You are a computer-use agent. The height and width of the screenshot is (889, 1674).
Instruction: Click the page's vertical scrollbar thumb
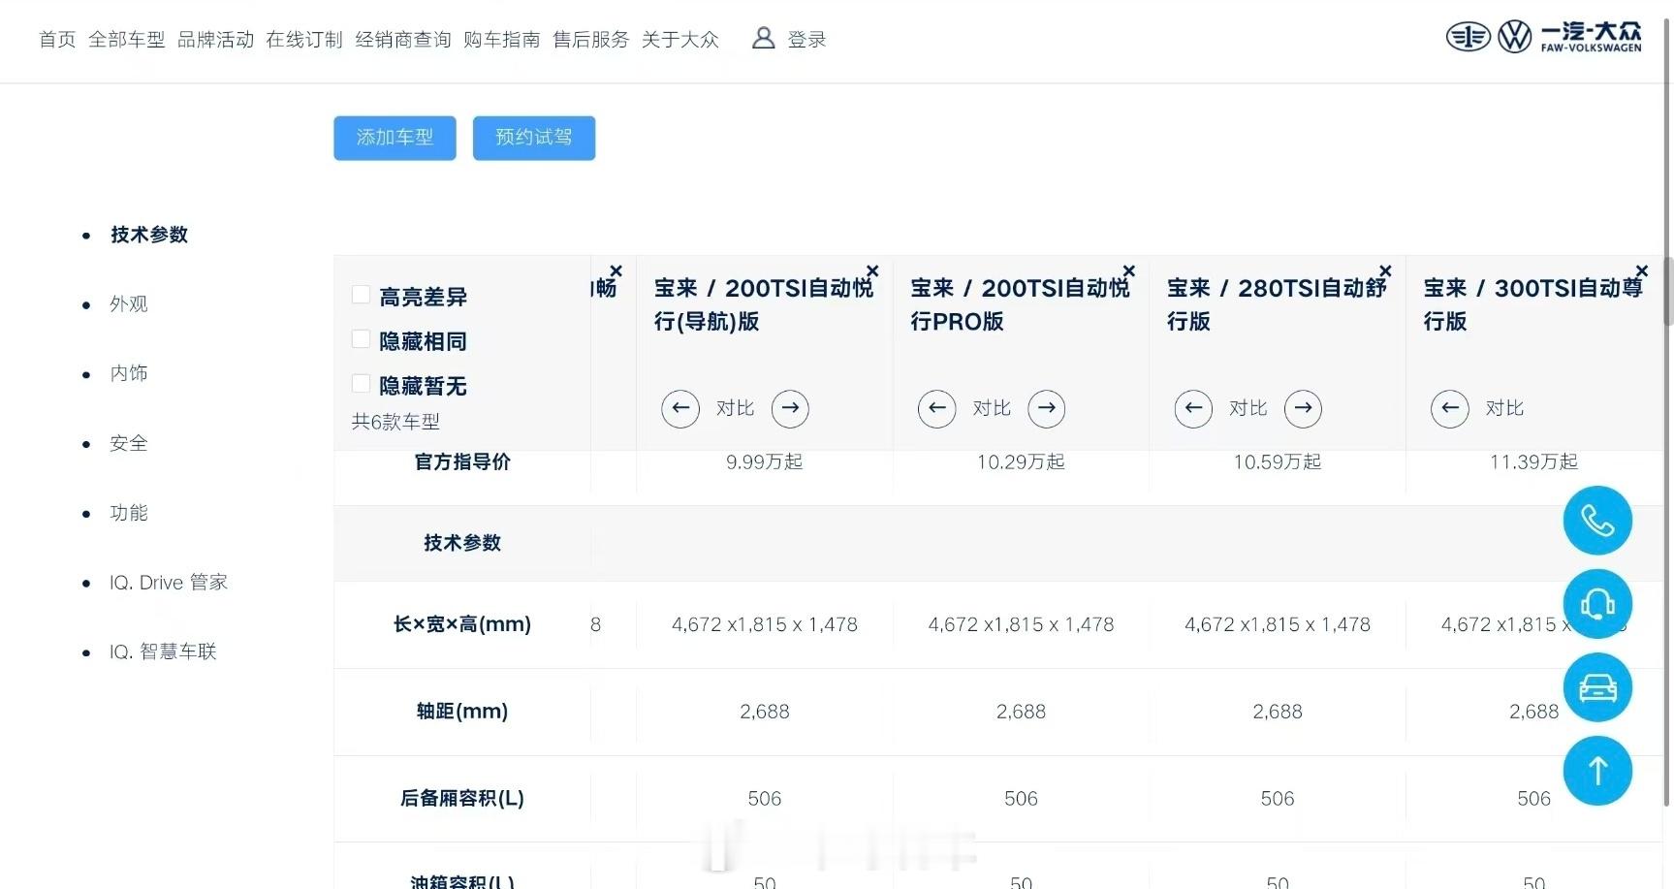[1667, 291]
